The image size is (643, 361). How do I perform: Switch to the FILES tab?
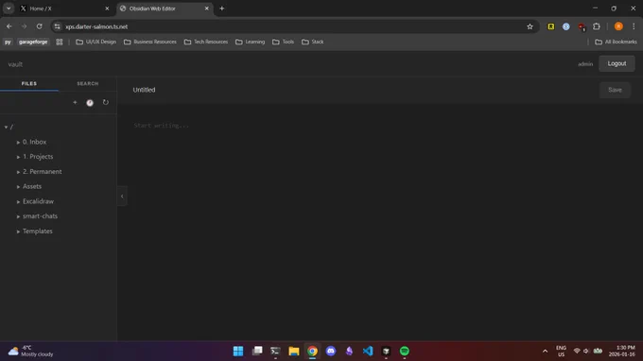click(x=29, y=83)
